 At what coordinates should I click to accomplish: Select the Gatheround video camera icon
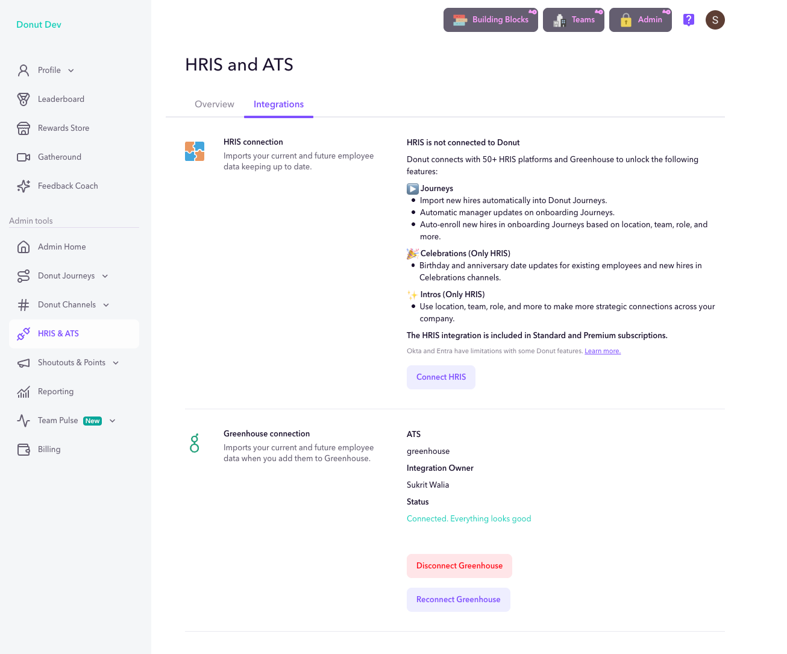tap(24, 157)
